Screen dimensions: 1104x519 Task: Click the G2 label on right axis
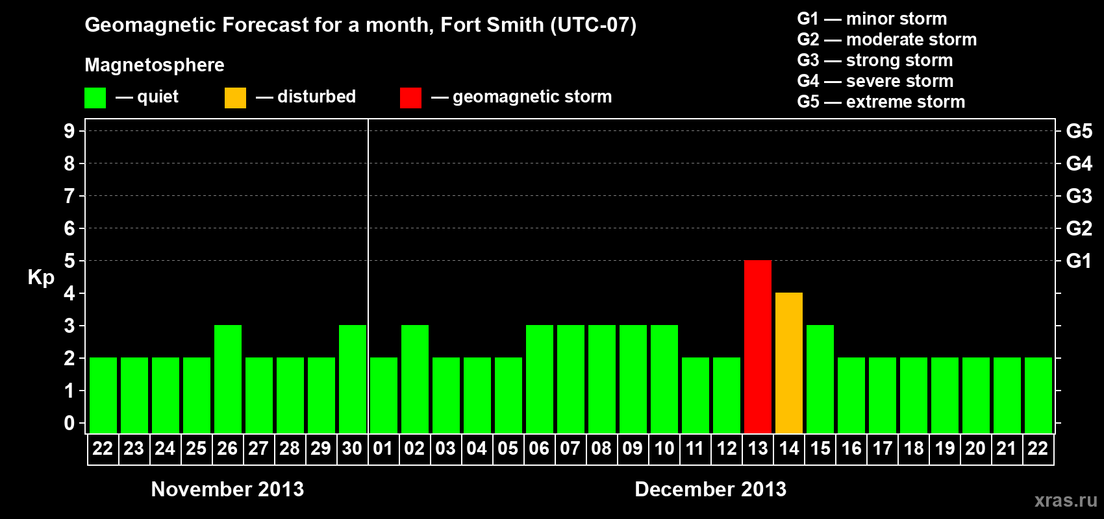click(1079, 228)
